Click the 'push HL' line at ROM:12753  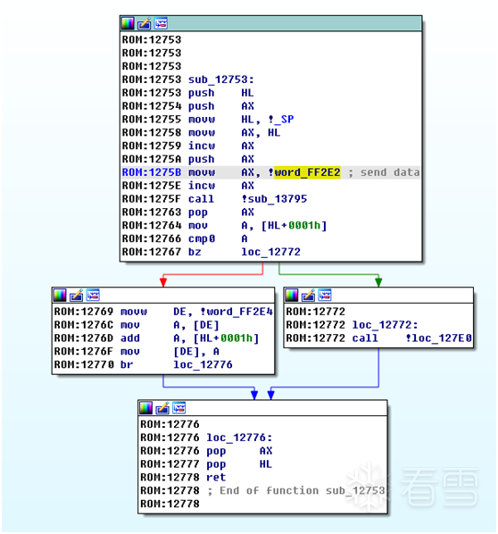pos(188,93)
